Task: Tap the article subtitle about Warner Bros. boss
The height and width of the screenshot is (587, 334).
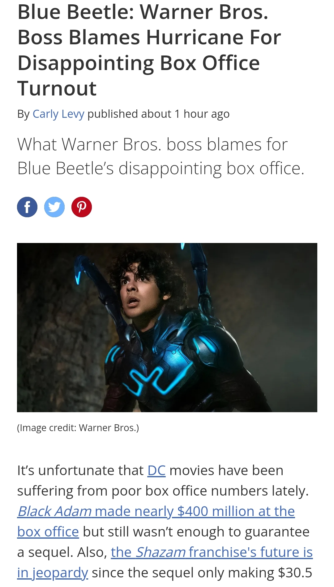Action: point(161,156)
